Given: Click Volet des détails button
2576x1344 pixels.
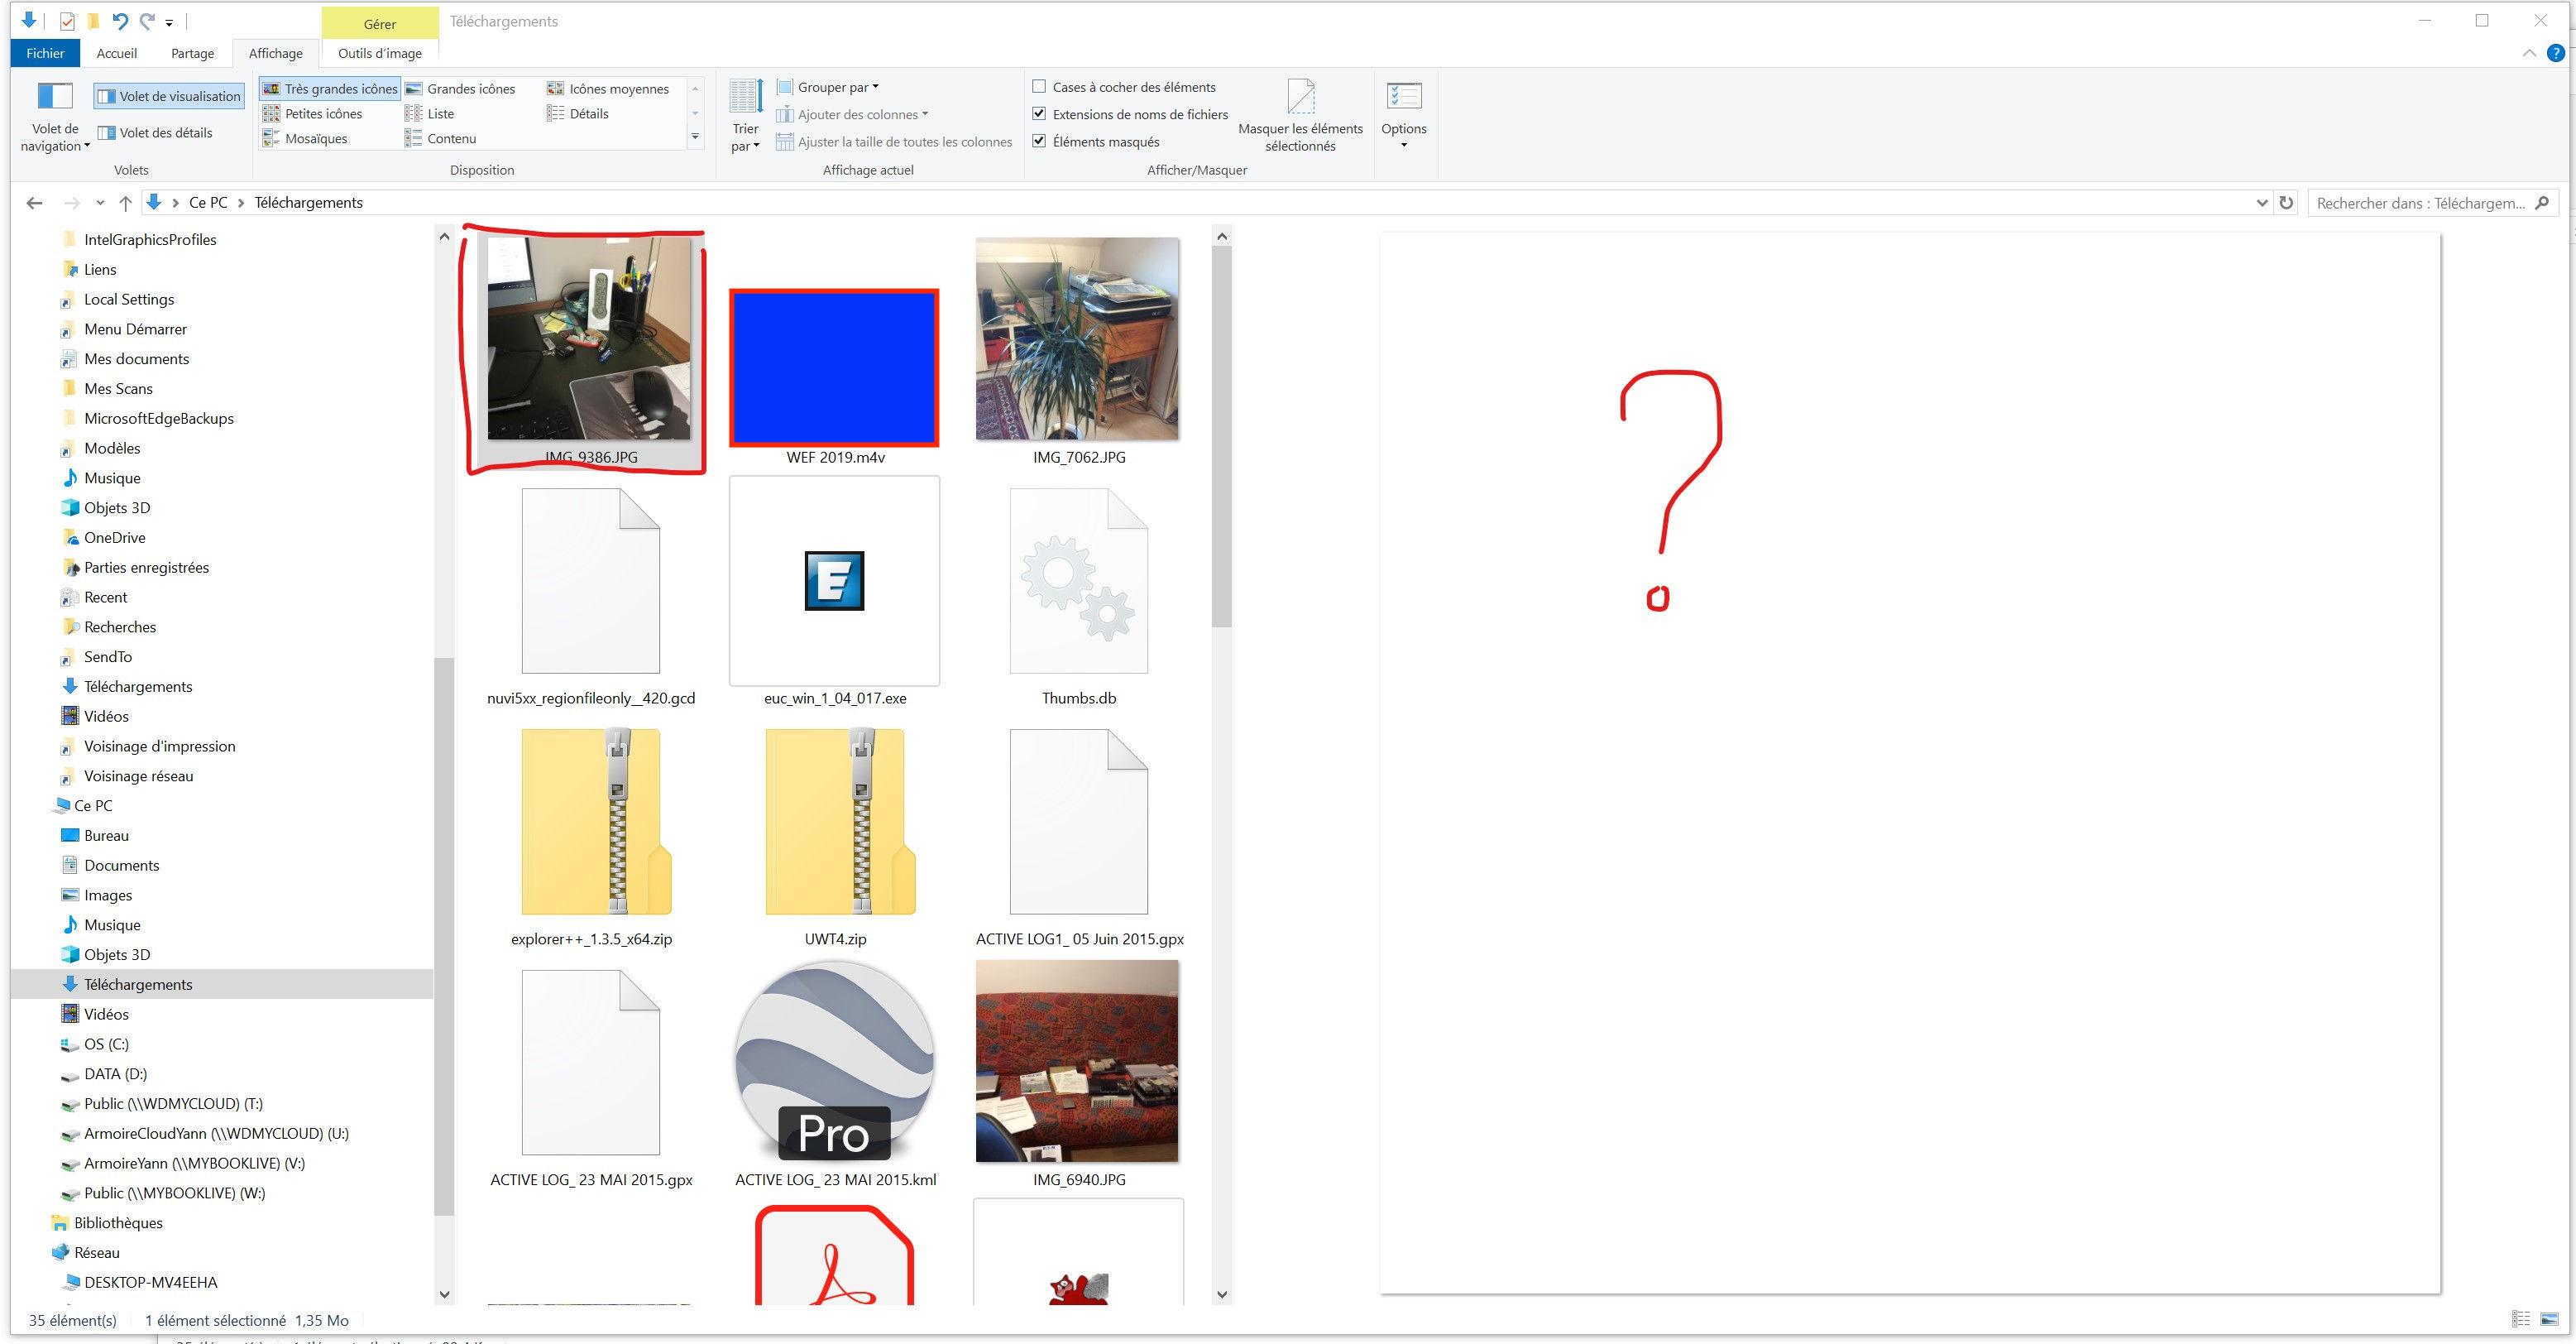Looking at the screenshot, I should click(x=155, y=133).
